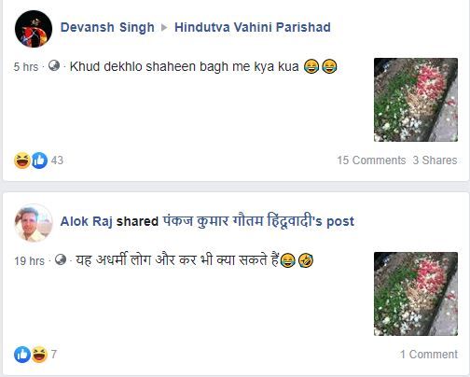Open Alok Raj's profile name link

point(86,221)
